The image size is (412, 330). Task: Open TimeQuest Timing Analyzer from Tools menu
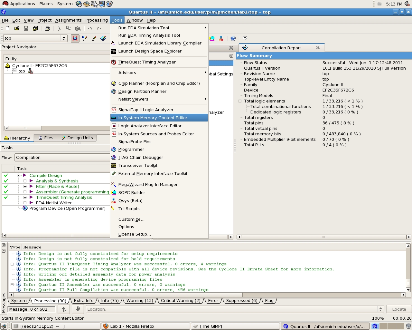click(159, 62)
